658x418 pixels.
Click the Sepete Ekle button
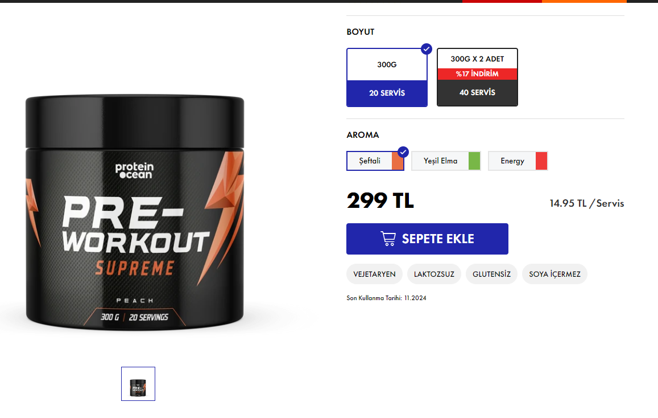(x=427, y=239)
